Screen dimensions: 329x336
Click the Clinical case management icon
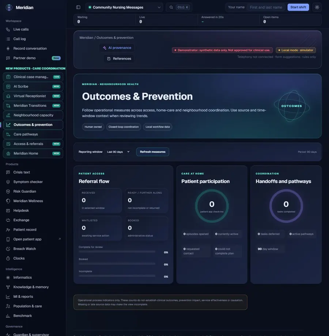[8, 77]
